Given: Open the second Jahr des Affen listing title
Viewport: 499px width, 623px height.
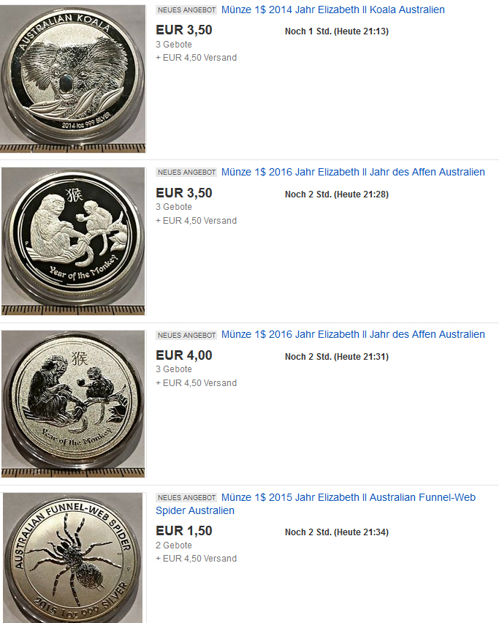Looking at the screenshot, I should point(353,335).
